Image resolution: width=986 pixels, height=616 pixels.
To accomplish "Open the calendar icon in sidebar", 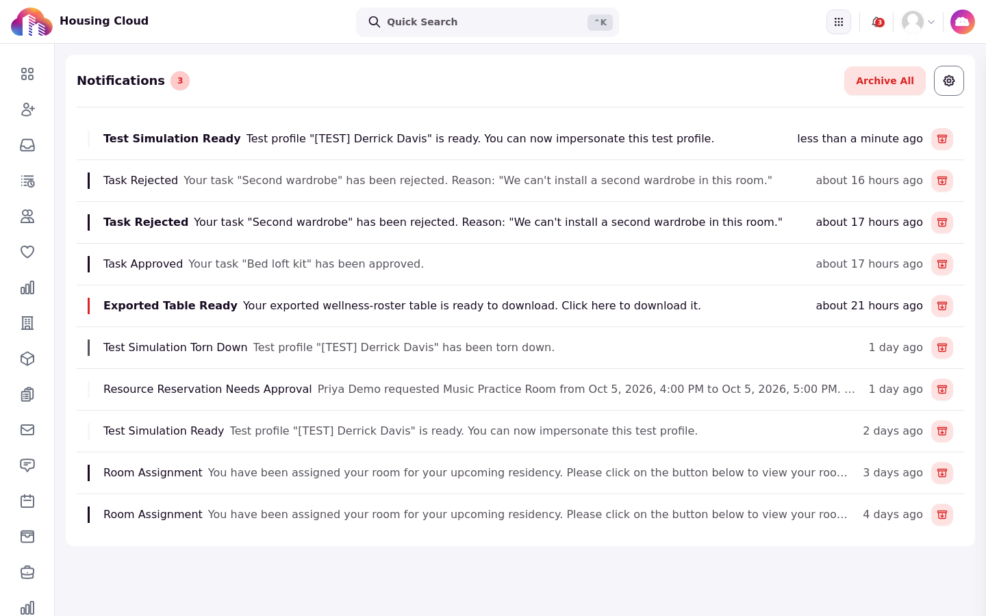I will (27, 501).
